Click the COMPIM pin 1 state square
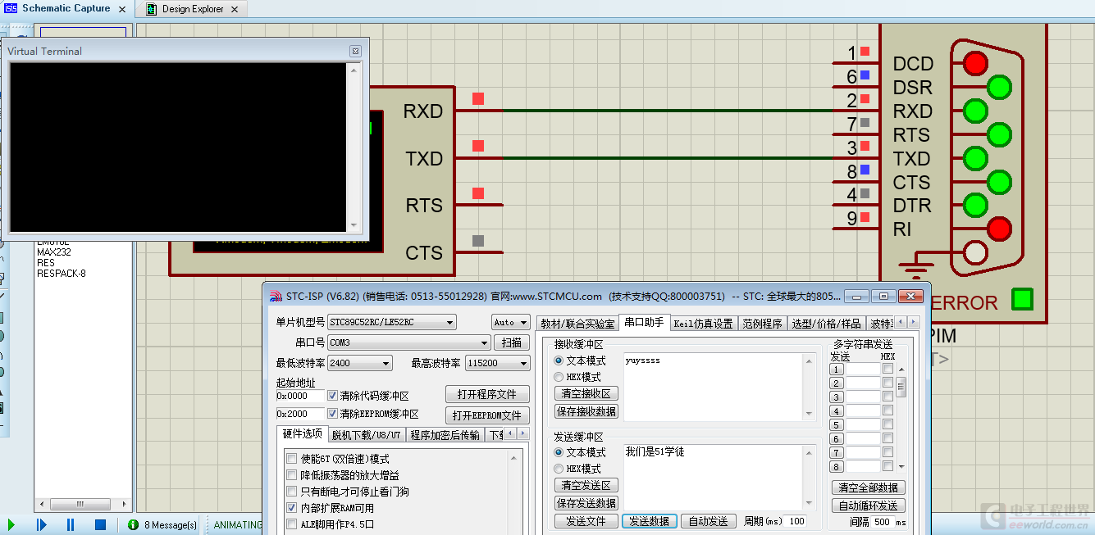1095x535 pixels. pyautogui.click(x=865, y=52)
